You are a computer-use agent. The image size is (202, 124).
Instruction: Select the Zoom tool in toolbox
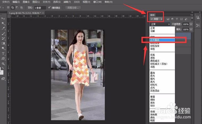(x=3, y=64)
